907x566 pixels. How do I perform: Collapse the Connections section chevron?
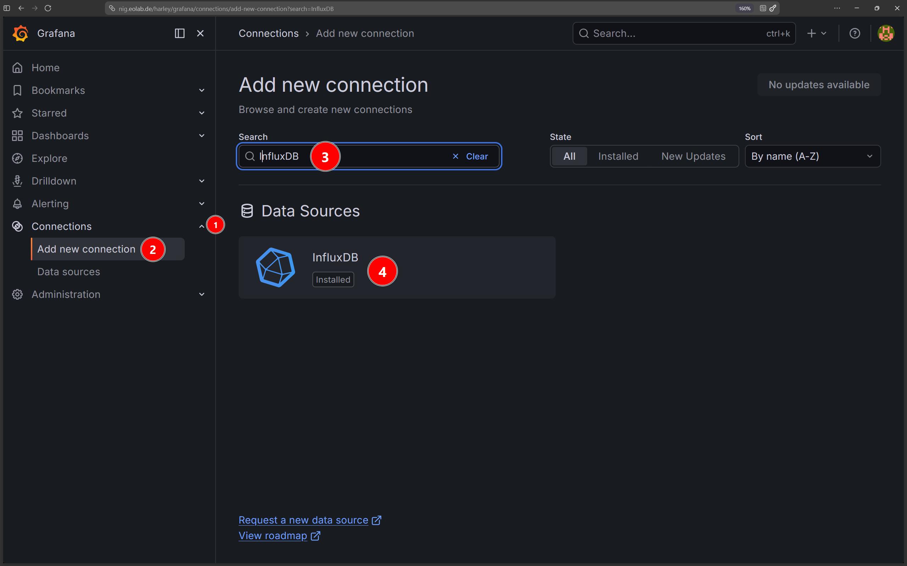pyautogui.click(x=201, y=226)
